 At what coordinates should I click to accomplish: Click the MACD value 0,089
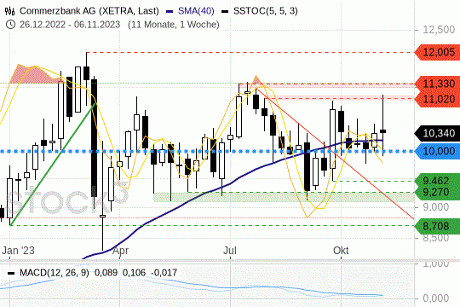click(106, 273)
